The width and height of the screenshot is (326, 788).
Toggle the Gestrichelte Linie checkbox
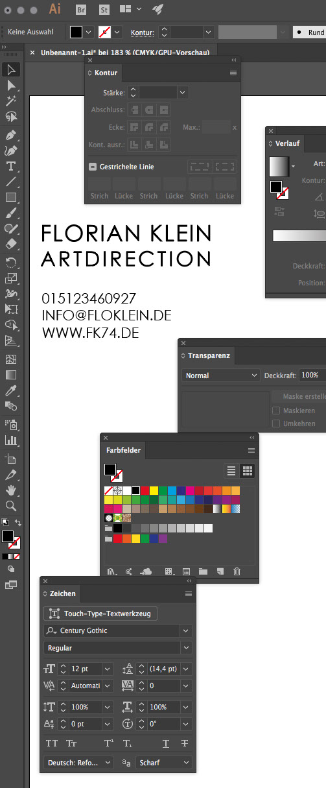pyautogui.click(x=93, y=167)
